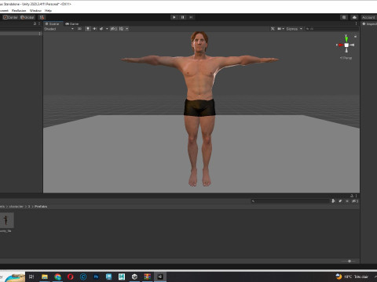Toggle the Hierarchy panel lock icon

35,23
